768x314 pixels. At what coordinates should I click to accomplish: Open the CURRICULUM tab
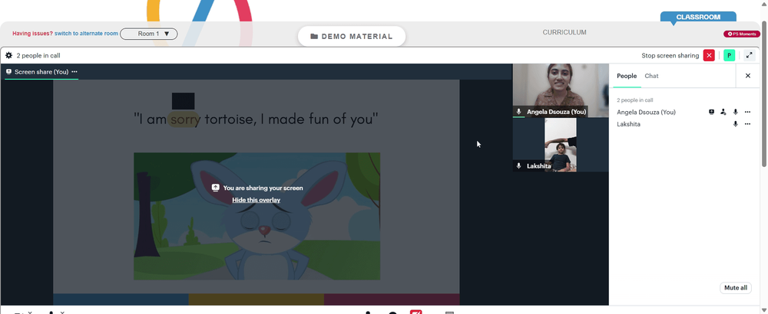[x=564, y=32]
